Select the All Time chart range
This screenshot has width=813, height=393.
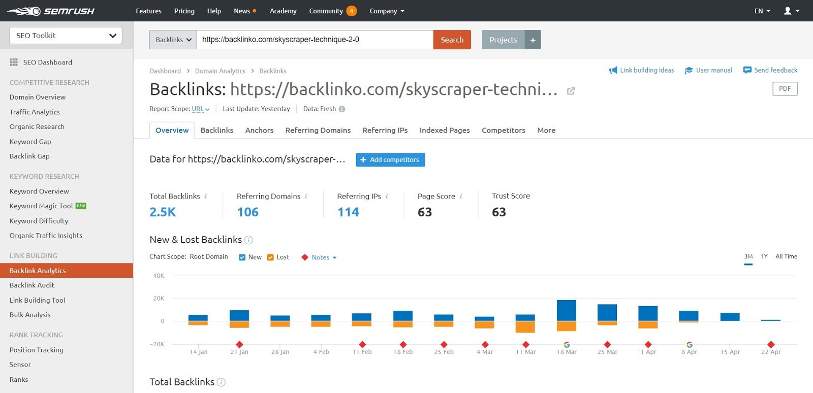[786, 256]
